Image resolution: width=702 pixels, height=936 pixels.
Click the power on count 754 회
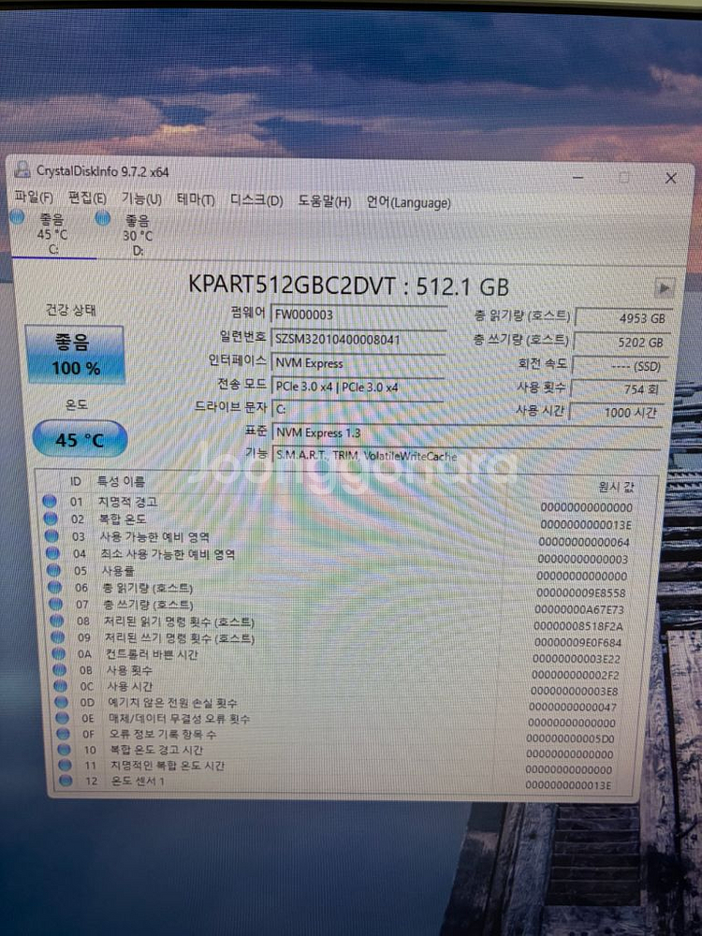tap(617, 389)
